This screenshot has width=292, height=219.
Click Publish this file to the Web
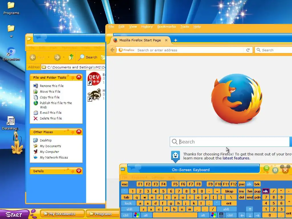point(56,105)
